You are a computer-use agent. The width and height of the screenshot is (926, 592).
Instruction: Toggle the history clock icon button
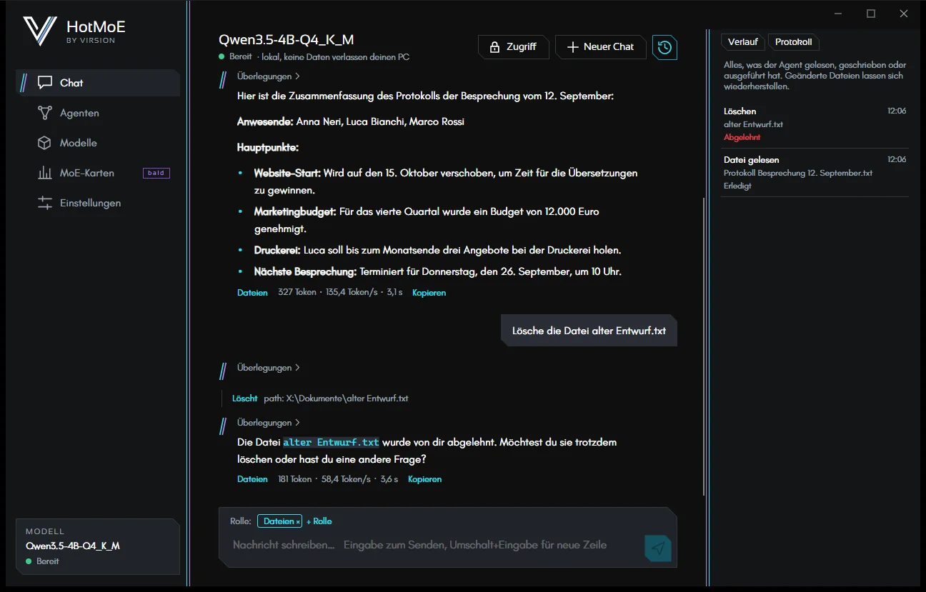tap(664, 47)
